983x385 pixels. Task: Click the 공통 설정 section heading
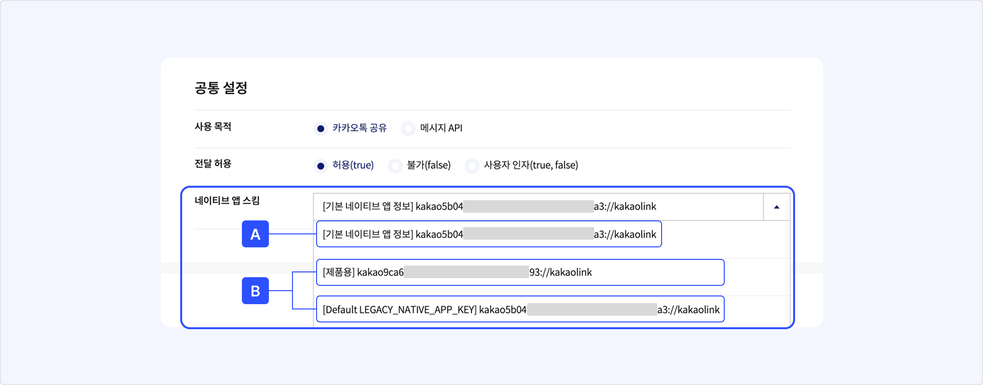point(221,88)
